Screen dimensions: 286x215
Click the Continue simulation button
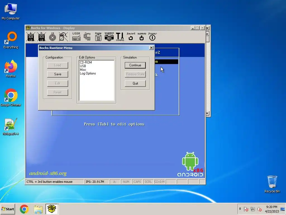point(135,65)
